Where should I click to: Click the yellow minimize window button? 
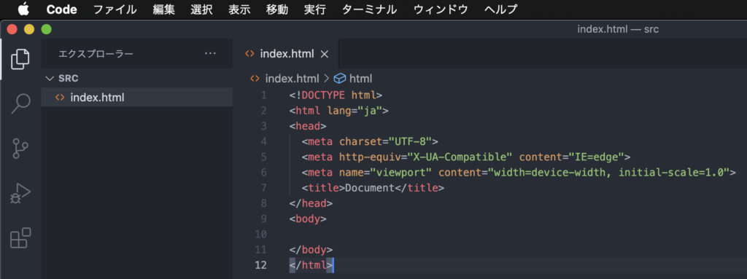click(x=29, y=30)
